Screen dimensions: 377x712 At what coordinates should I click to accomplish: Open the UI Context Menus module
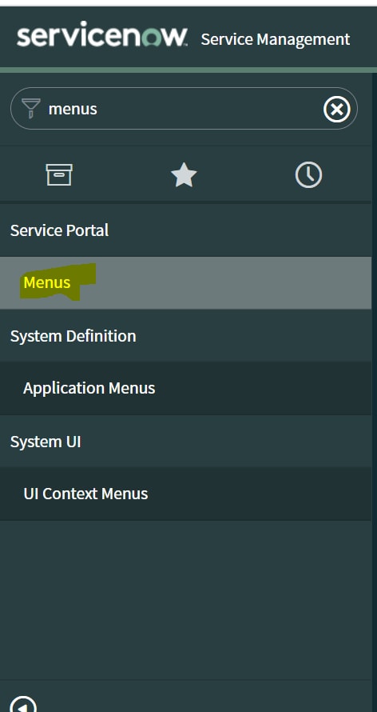pyautogui.click(x=85, y=494)
